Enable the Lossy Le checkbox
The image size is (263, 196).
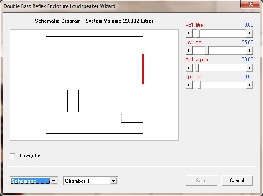tap(12, 156)
